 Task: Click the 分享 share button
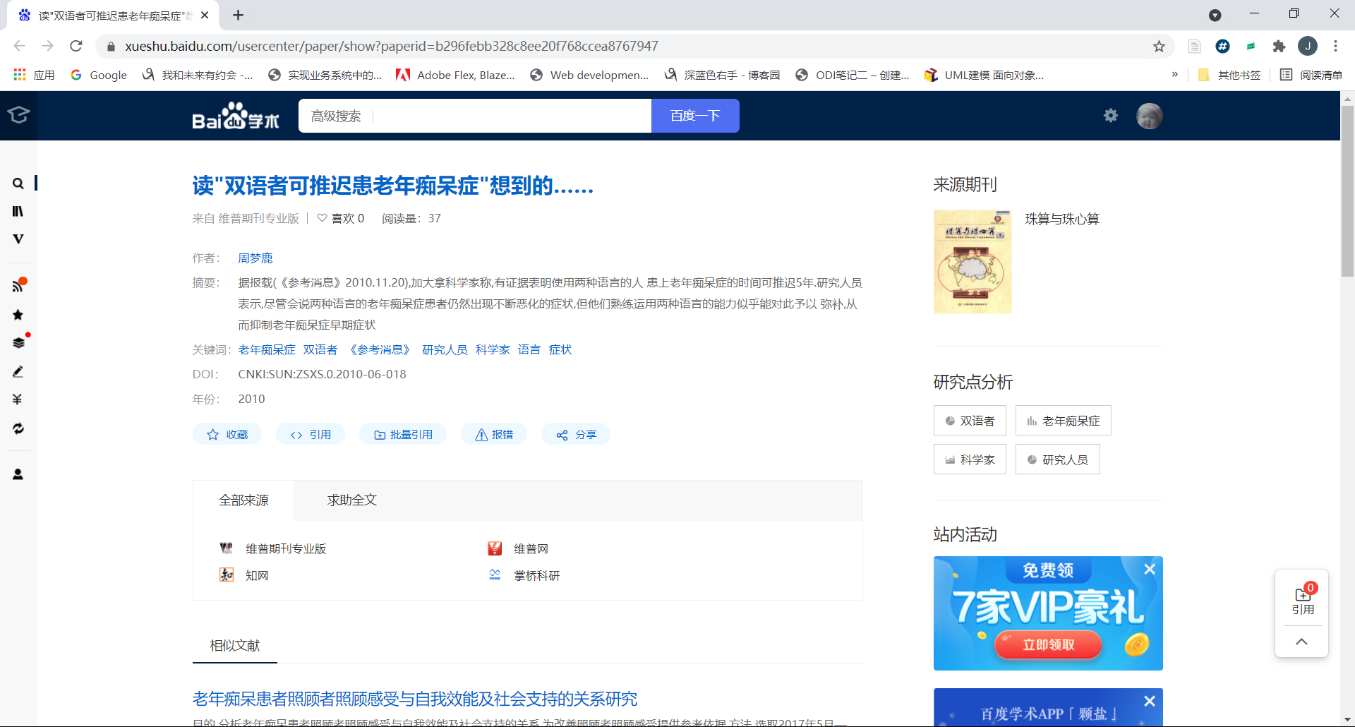tap(576, 435)
